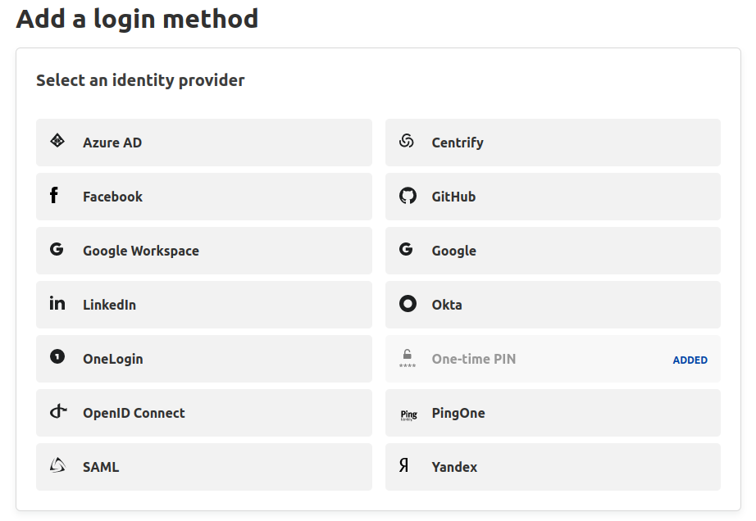756x521 pixels.
Task: Click the GitHub logo icon
Action: point(407,195)
